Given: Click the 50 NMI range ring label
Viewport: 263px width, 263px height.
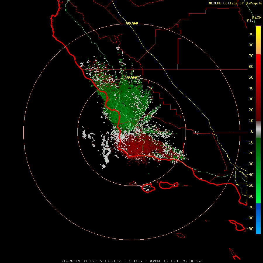Looking at the screenshot, I should click(x=131, y=77).
